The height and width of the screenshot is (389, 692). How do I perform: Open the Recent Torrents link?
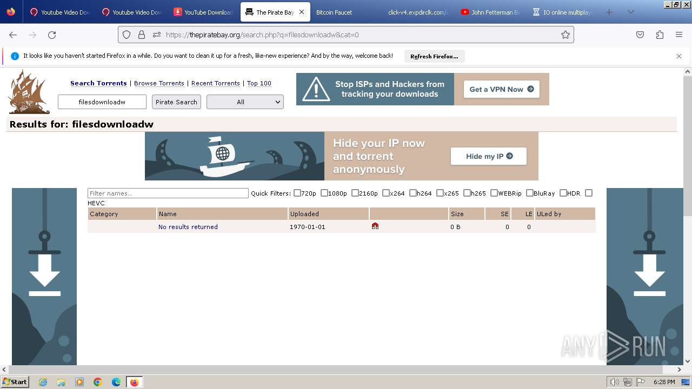point(215,83)
